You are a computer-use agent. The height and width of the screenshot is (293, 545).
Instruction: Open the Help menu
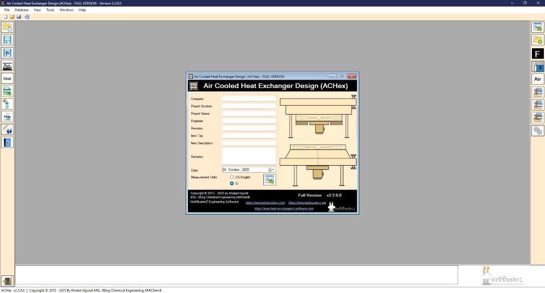click(x=82, y=10)
